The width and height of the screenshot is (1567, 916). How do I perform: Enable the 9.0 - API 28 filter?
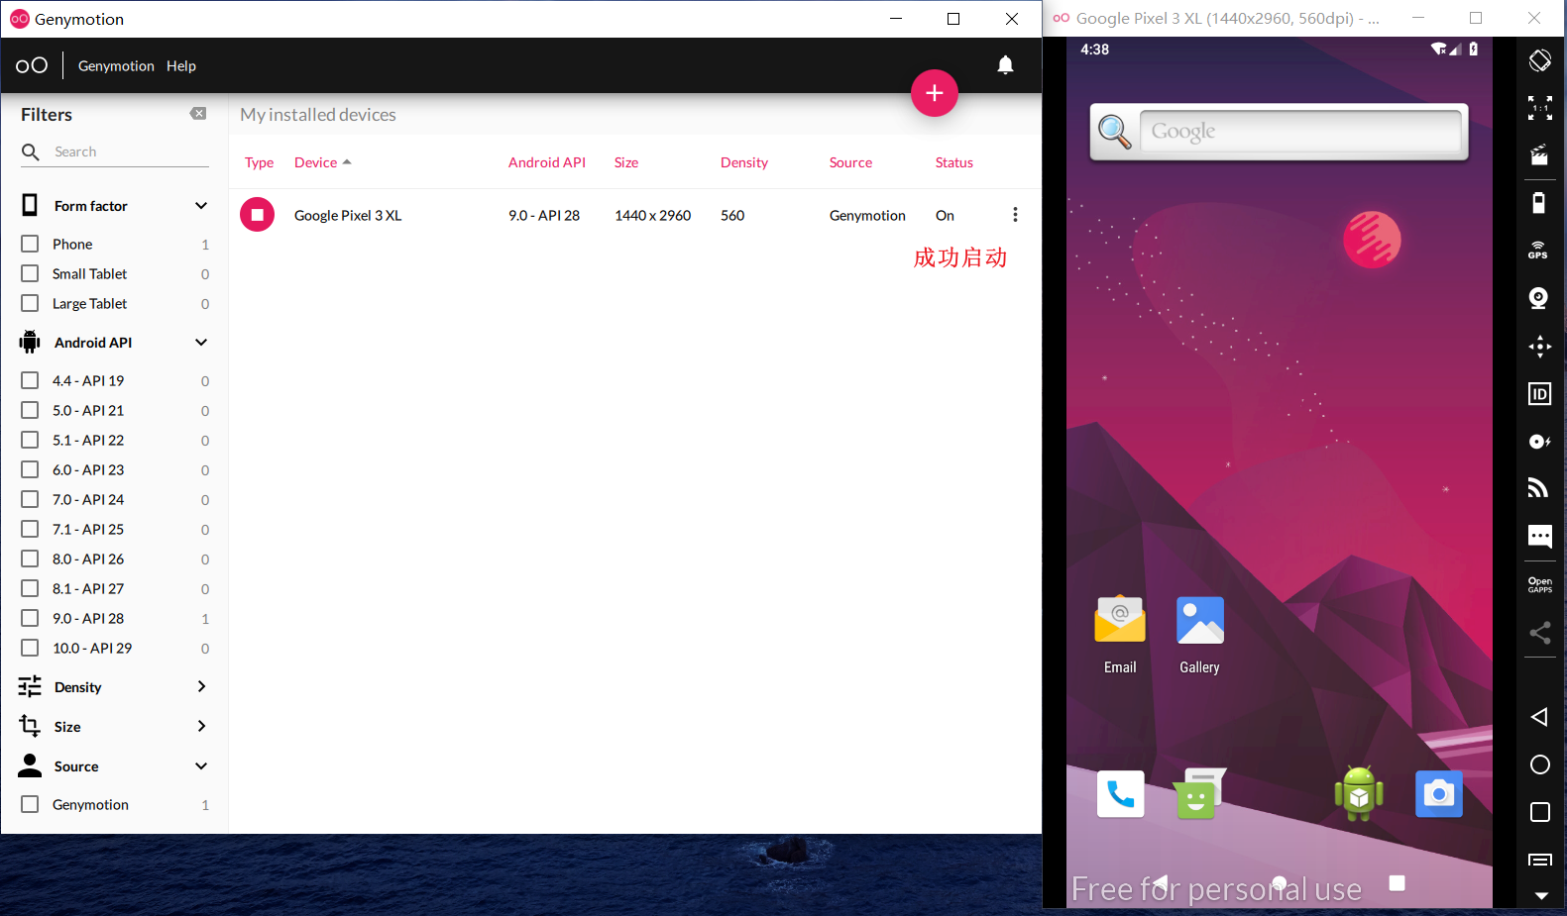click(x=30, y=618)
